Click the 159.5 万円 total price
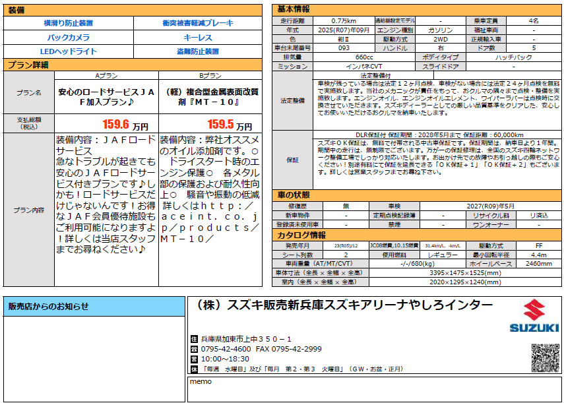 point(230,125)
